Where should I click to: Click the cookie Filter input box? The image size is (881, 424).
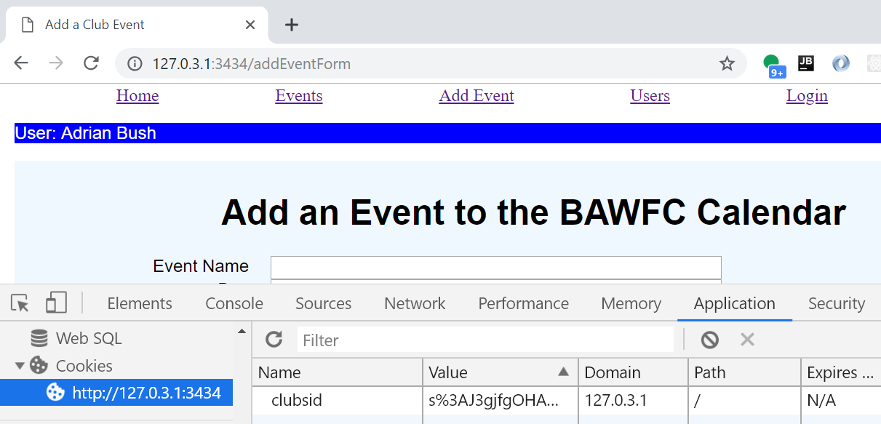click(x=485, y=340)
